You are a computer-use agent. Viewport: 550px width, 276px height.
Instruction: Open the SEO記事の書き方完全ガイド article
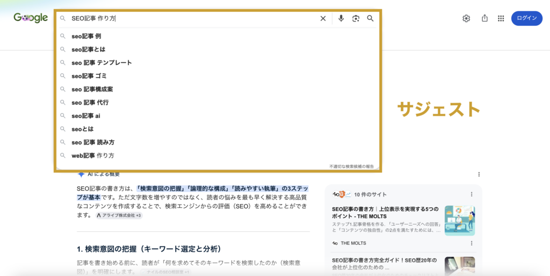click(385, 263)
